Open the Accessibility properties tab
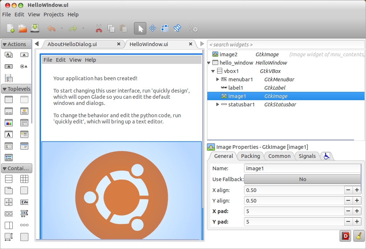 click(x=326, y=156)
